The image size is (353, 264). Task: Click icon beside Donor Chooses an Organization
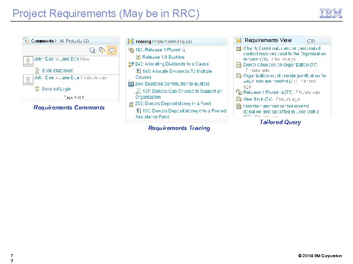click(239, 65)
